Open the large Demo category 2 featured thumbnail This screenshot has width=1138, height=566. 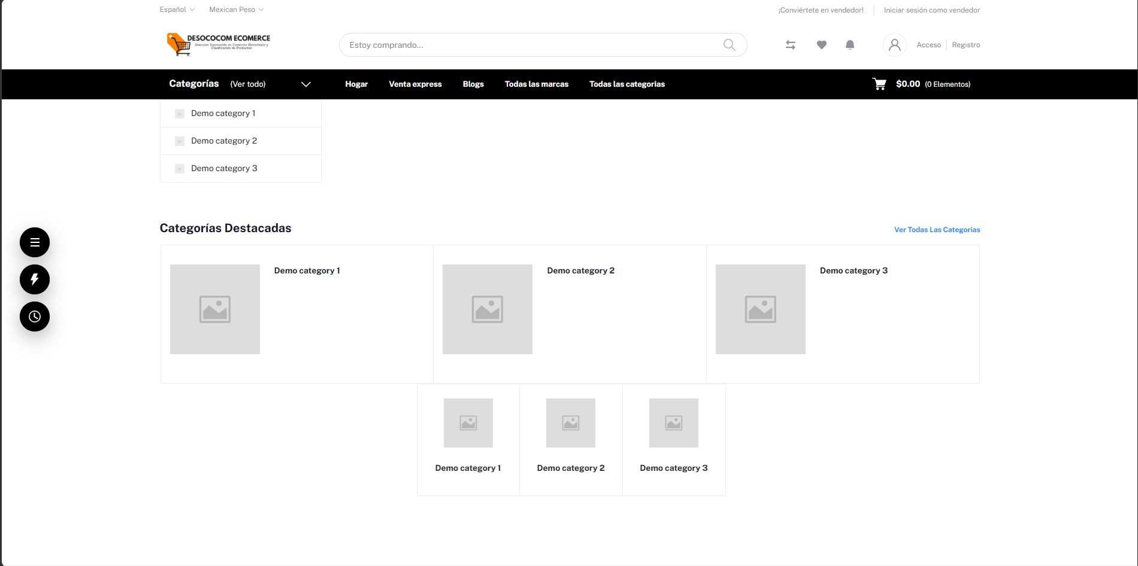tap(488, 309)
